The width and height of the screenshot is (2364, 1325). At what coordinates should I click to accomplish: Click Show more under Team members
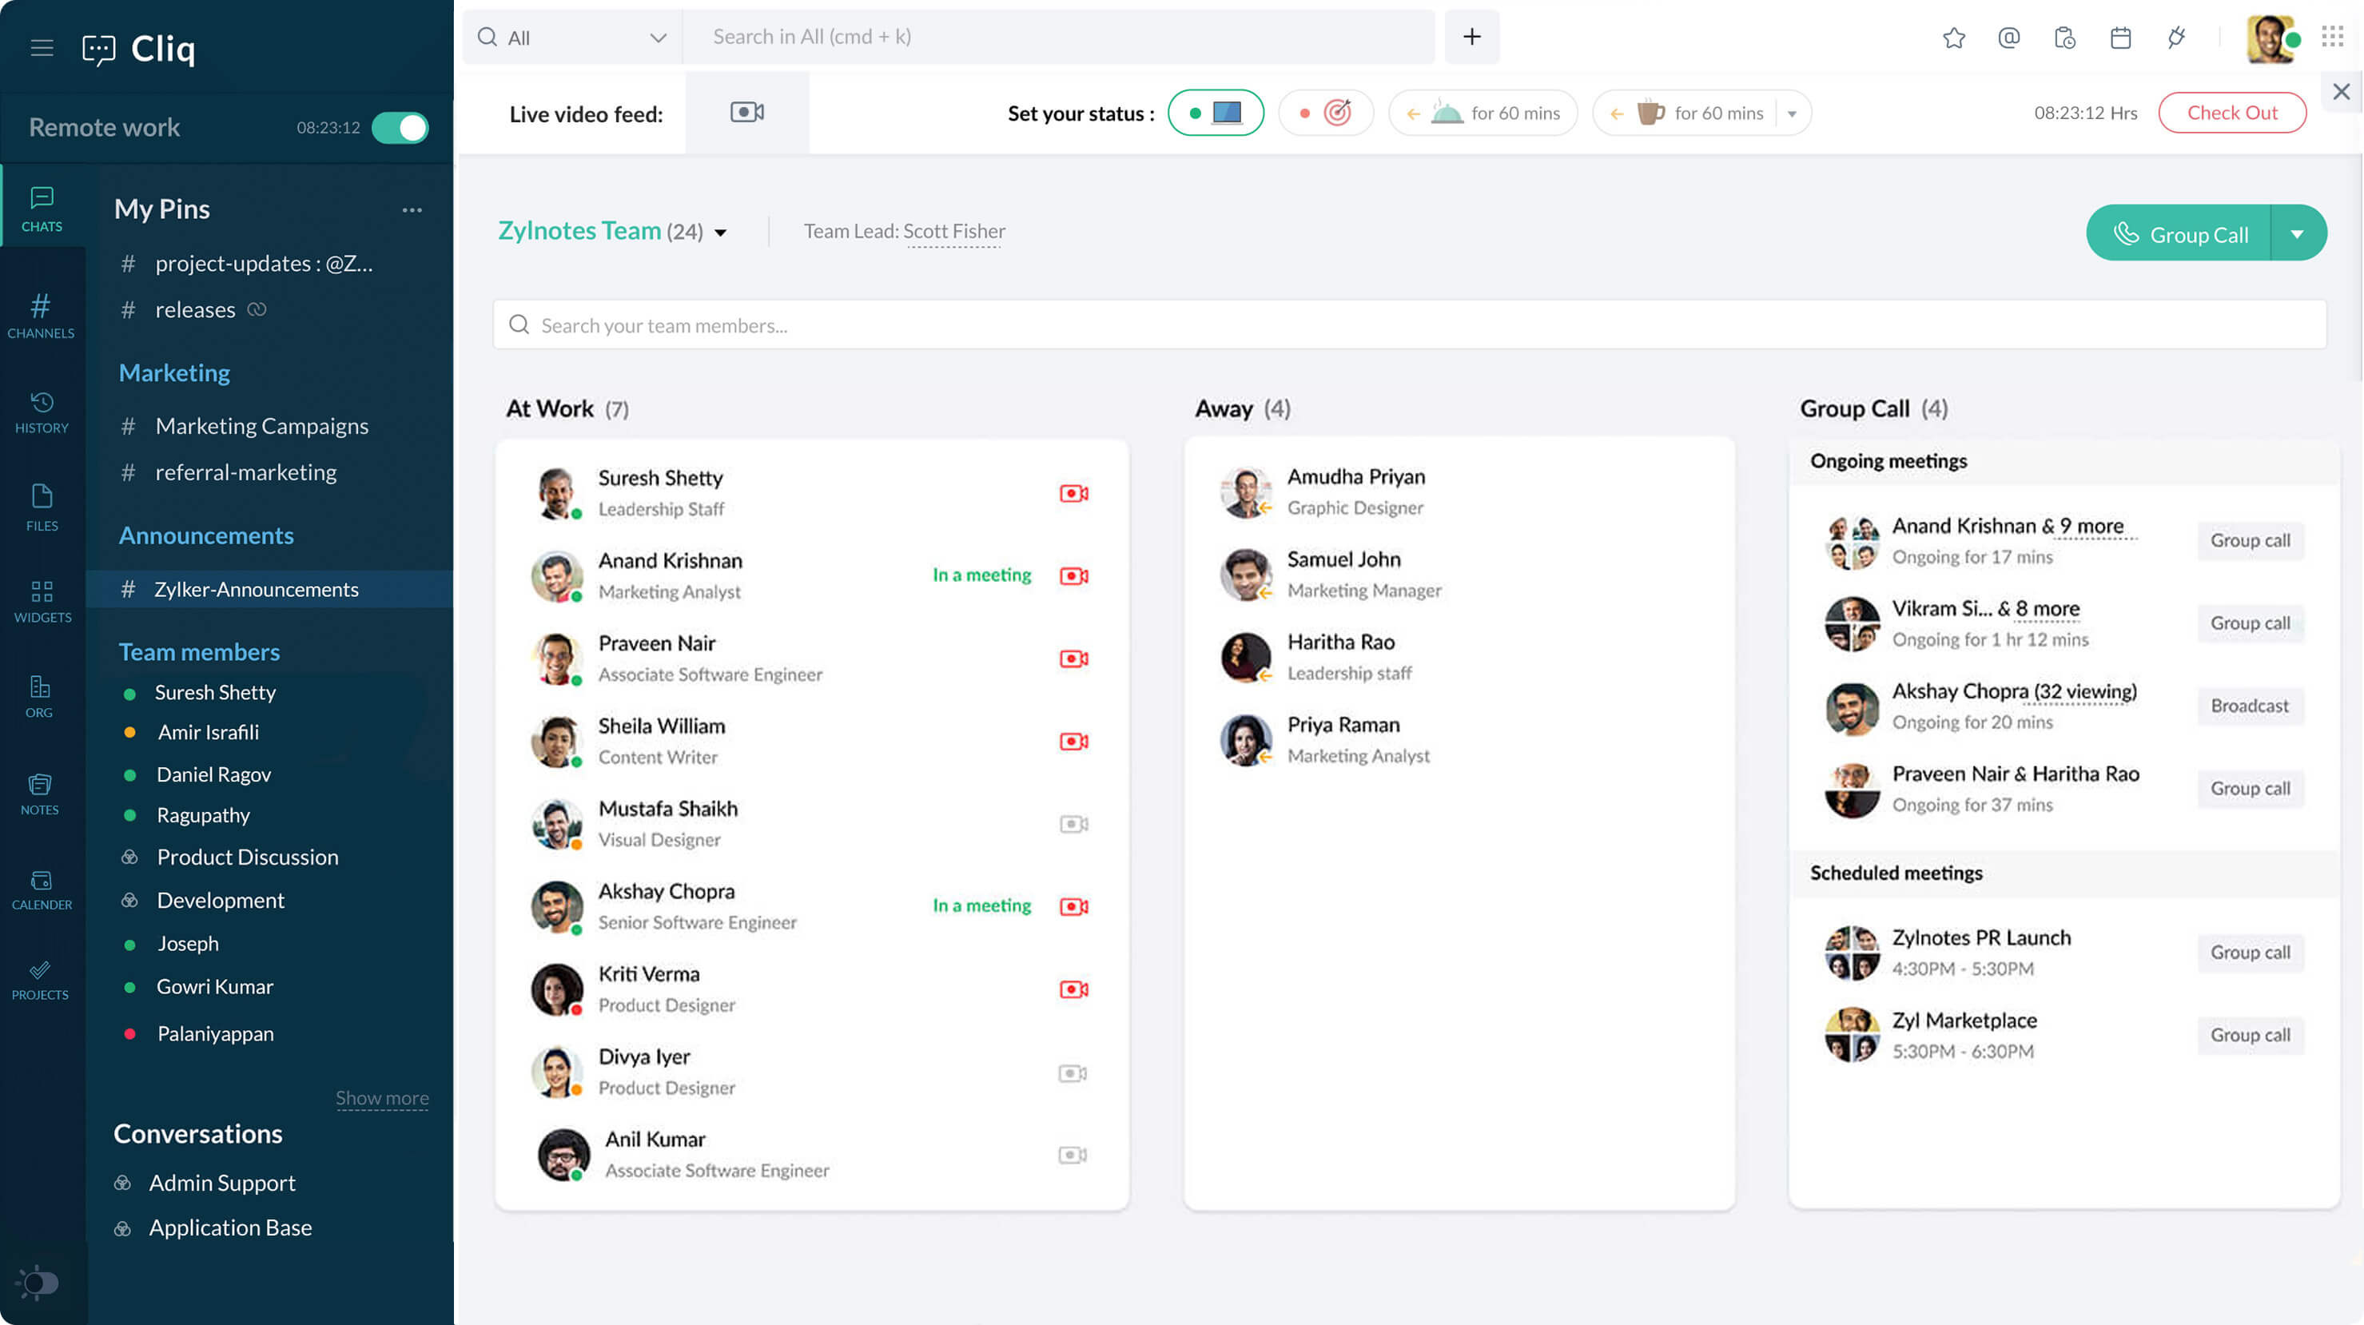[382, 1098]
